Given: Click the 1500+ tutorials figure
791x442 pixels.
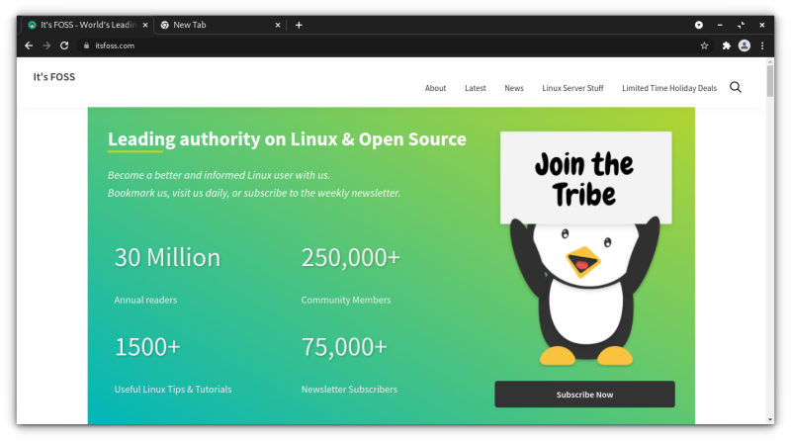Looking at the screenshot, I should [x=147, y=347].
